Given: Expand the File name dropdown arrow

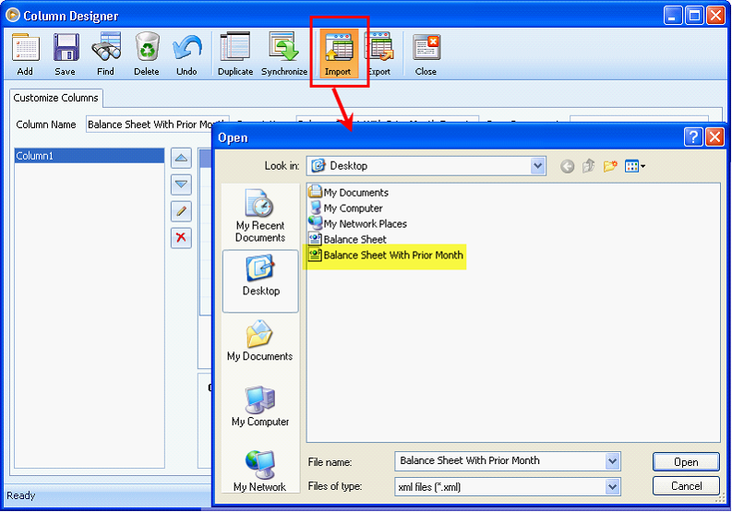Looking at the screenshot, I should (613, 461).
